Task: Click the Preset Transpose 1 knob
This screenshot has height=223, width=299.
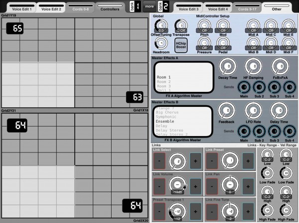Action: [x=177, y=212]
